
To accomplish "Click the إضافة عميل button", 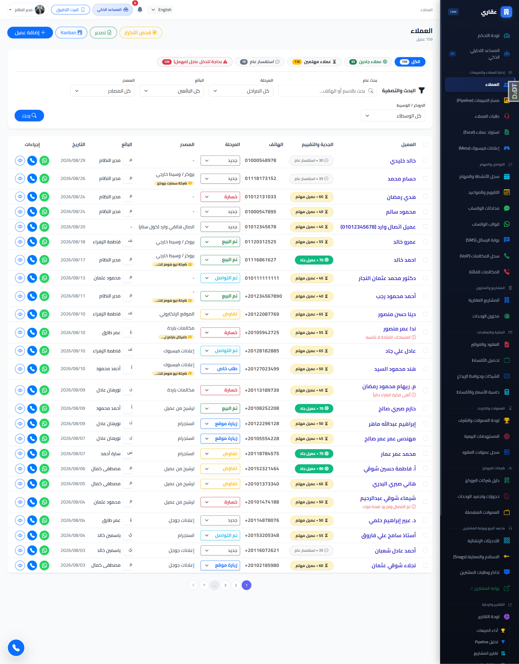I will [30, 32].
